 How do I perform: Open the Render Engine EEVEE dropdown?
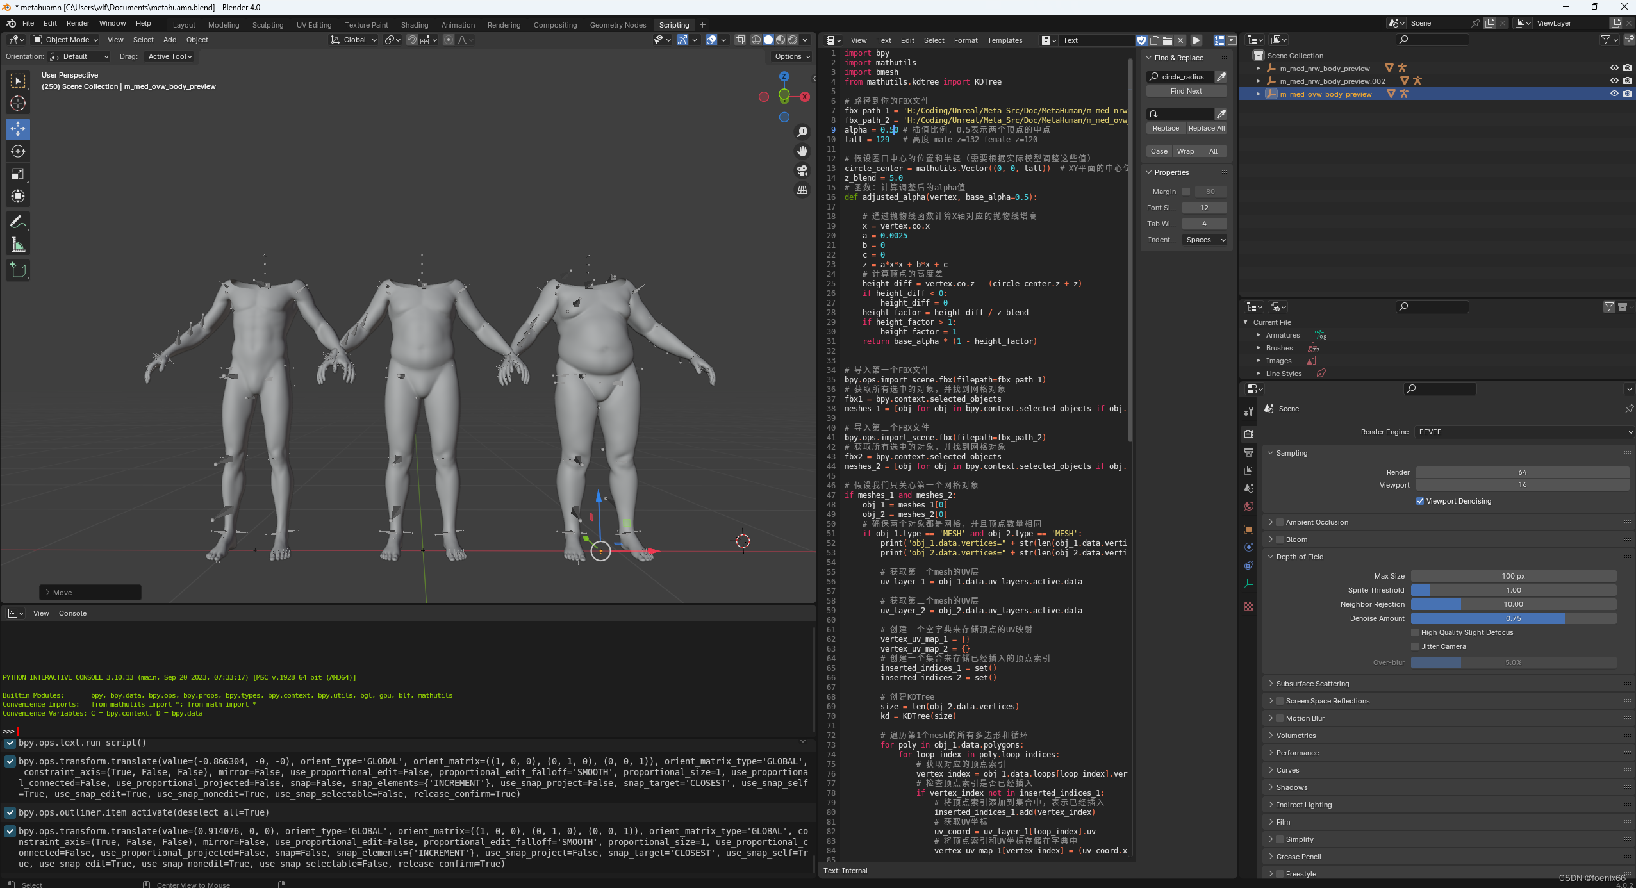1524,432
